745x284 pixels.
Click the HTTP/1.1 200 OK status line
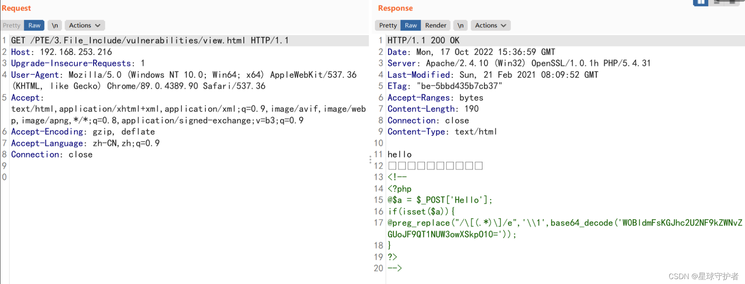coord(423,40)
